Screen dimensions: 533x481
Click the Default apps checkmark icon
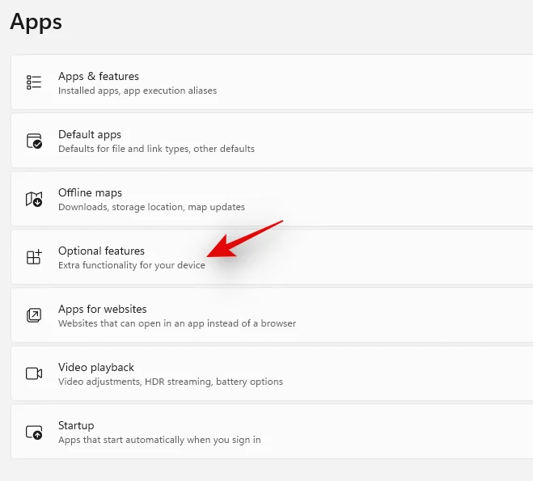click(34, 141)
